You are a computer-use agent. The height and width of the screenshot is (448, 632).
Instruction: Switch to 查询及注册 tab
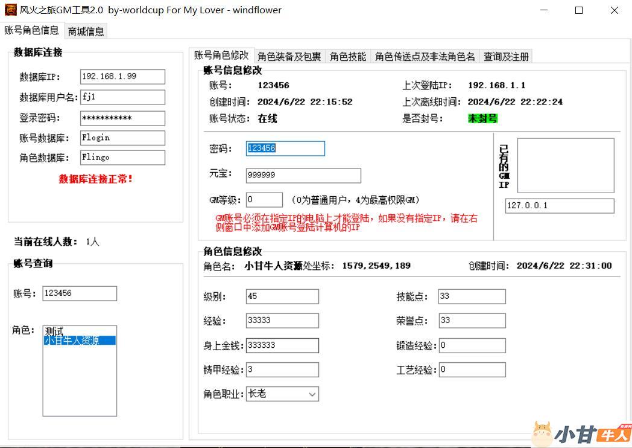coord(506,56)
